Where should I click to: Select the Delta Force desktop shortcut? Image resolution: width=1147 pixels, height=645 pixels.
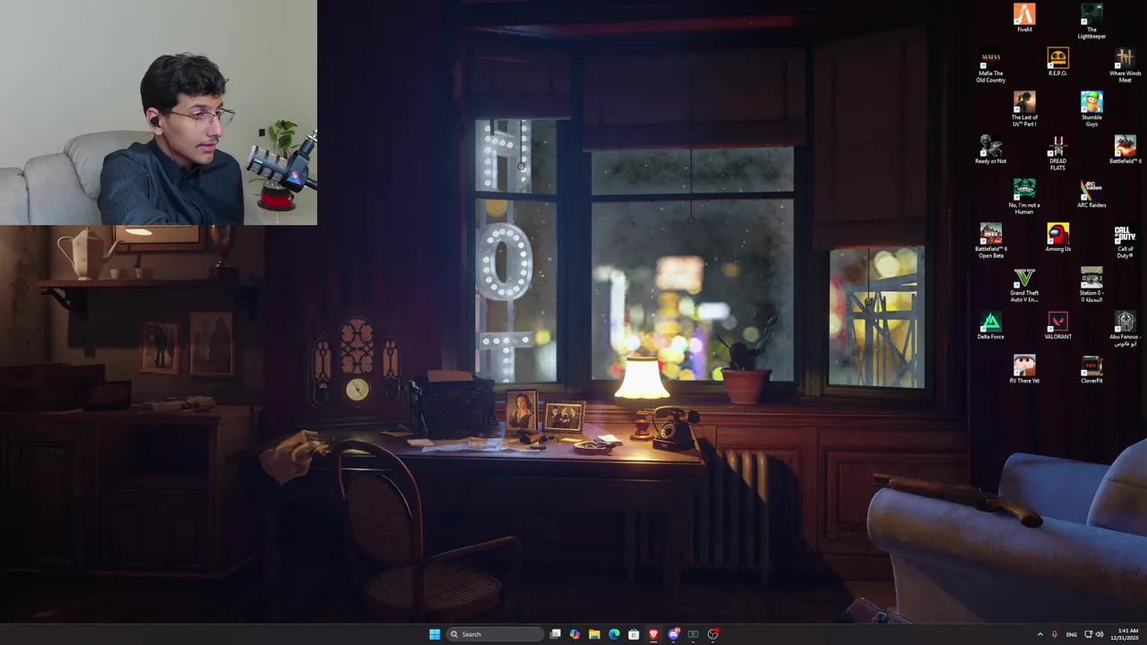pos(990,325)
